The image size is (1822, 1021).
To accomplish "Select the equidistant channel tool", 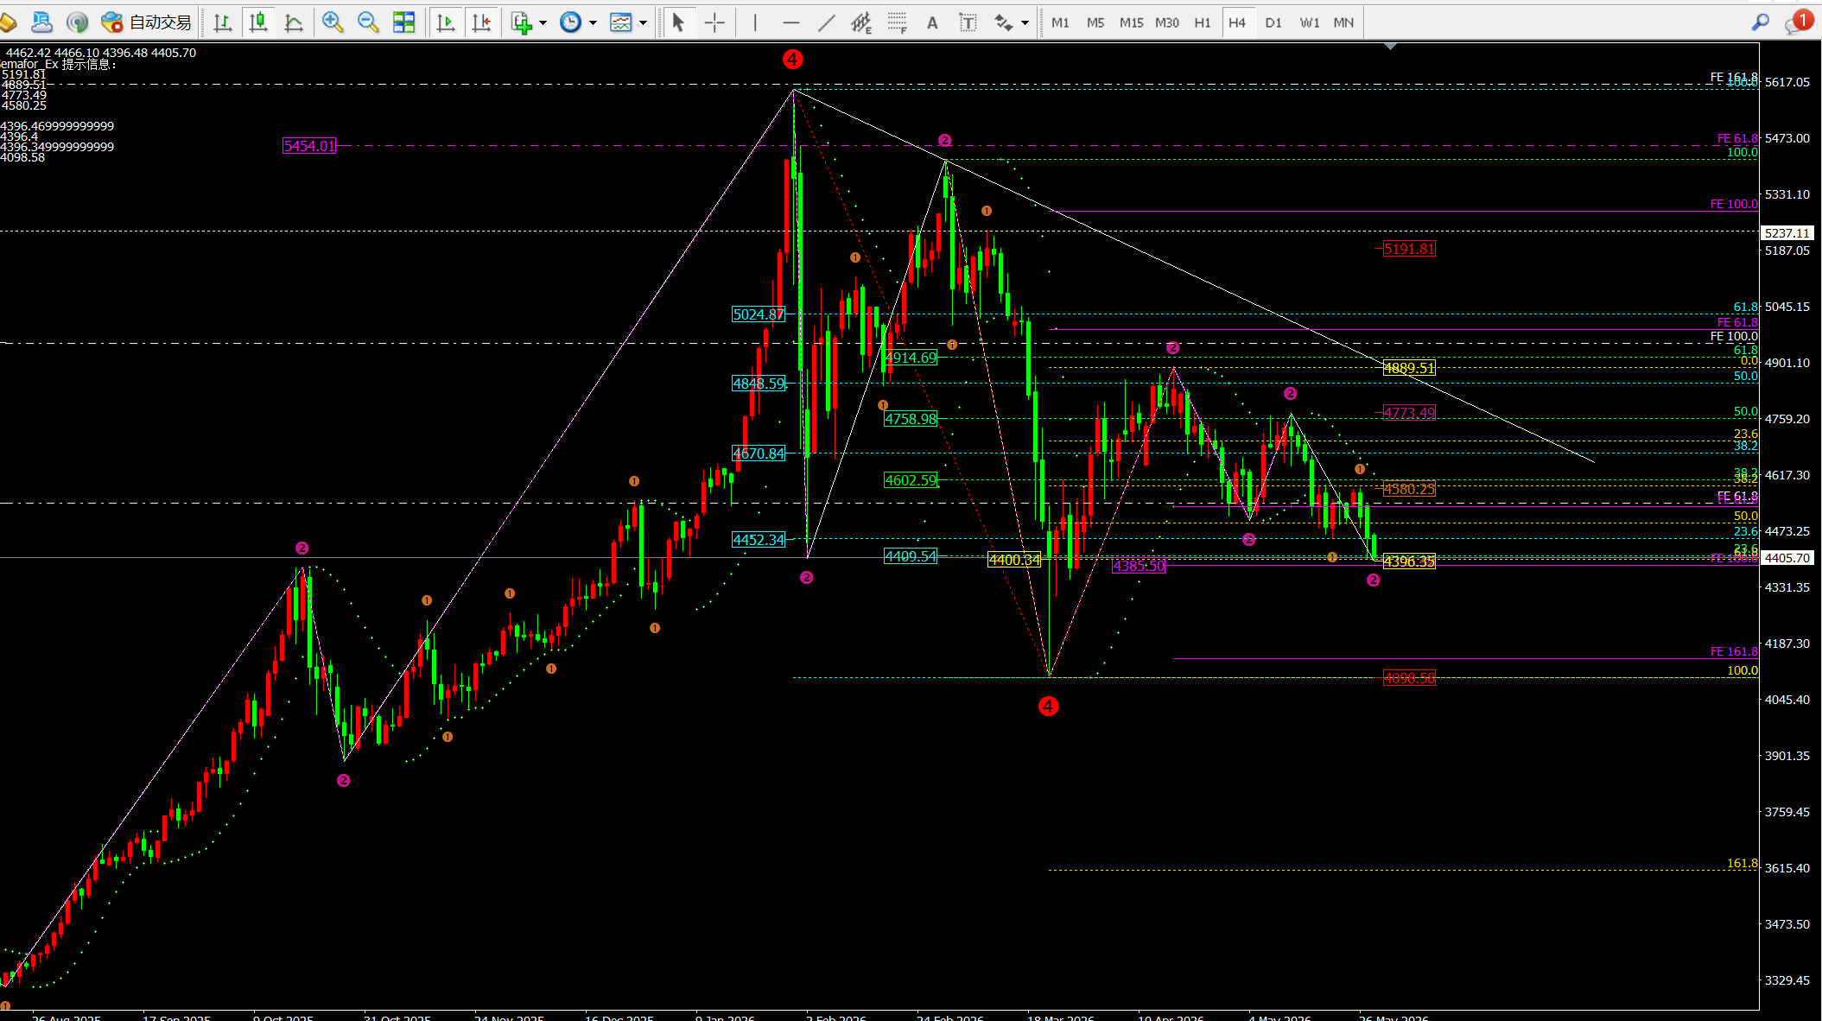I will [860, 22].
